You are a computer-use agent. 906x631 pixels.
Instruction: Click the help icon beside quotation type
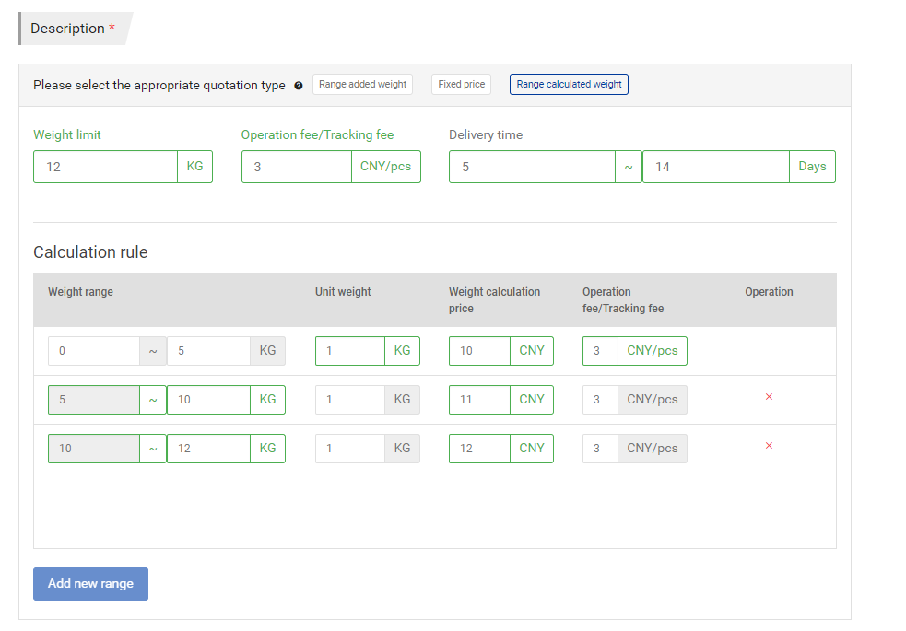point(299,86)
